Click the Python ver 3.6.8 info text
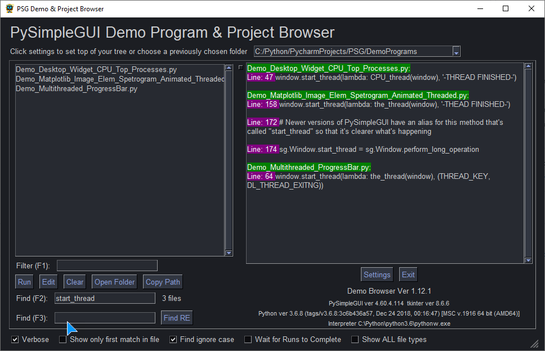 [389, 313]
